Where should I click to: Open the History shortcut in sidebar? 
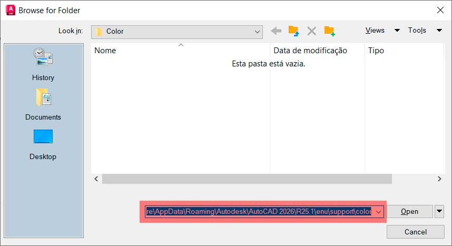pyautogui.click(x=43, y=65)
